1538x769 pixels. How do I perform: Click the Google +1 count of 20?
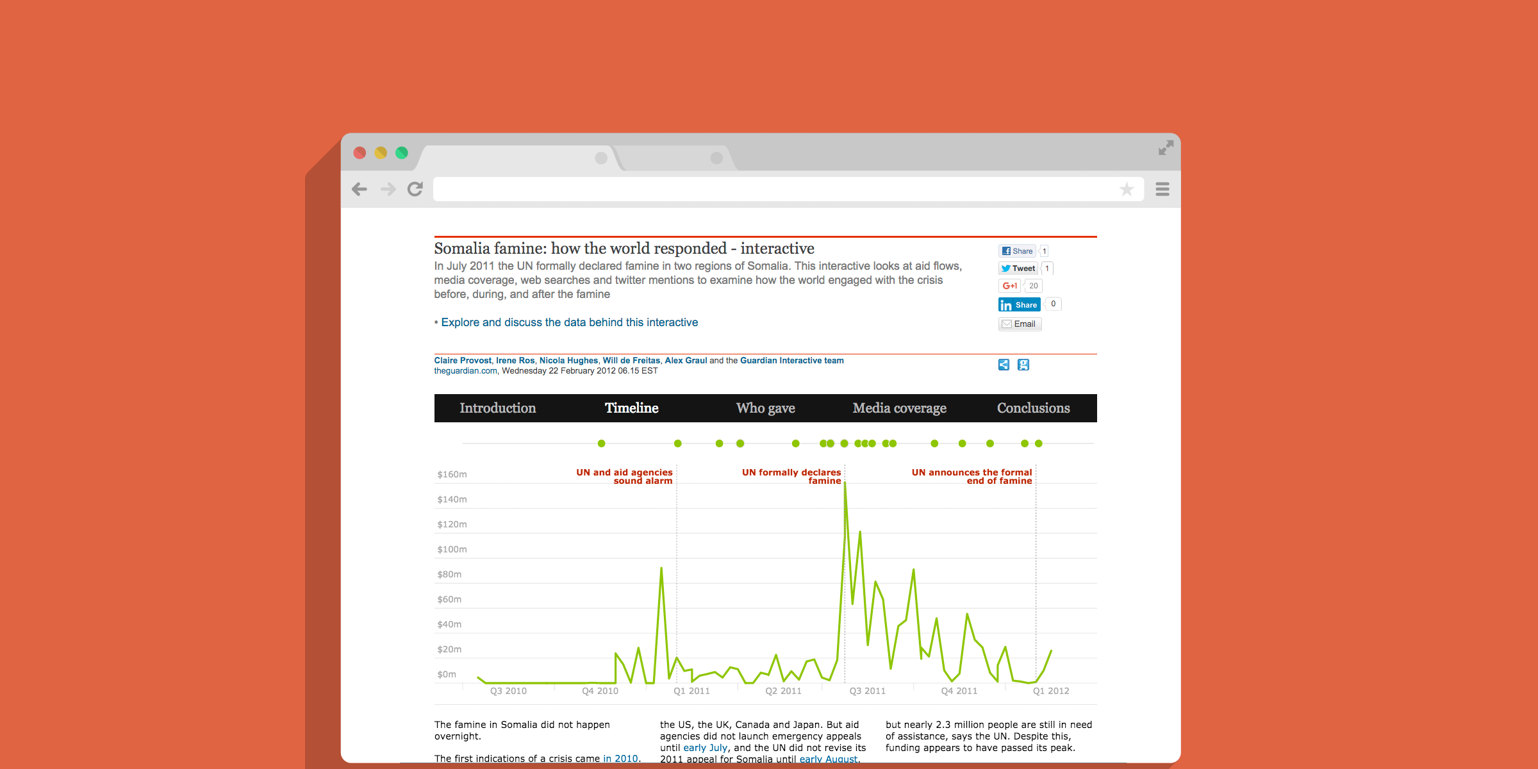point(1033,286)
